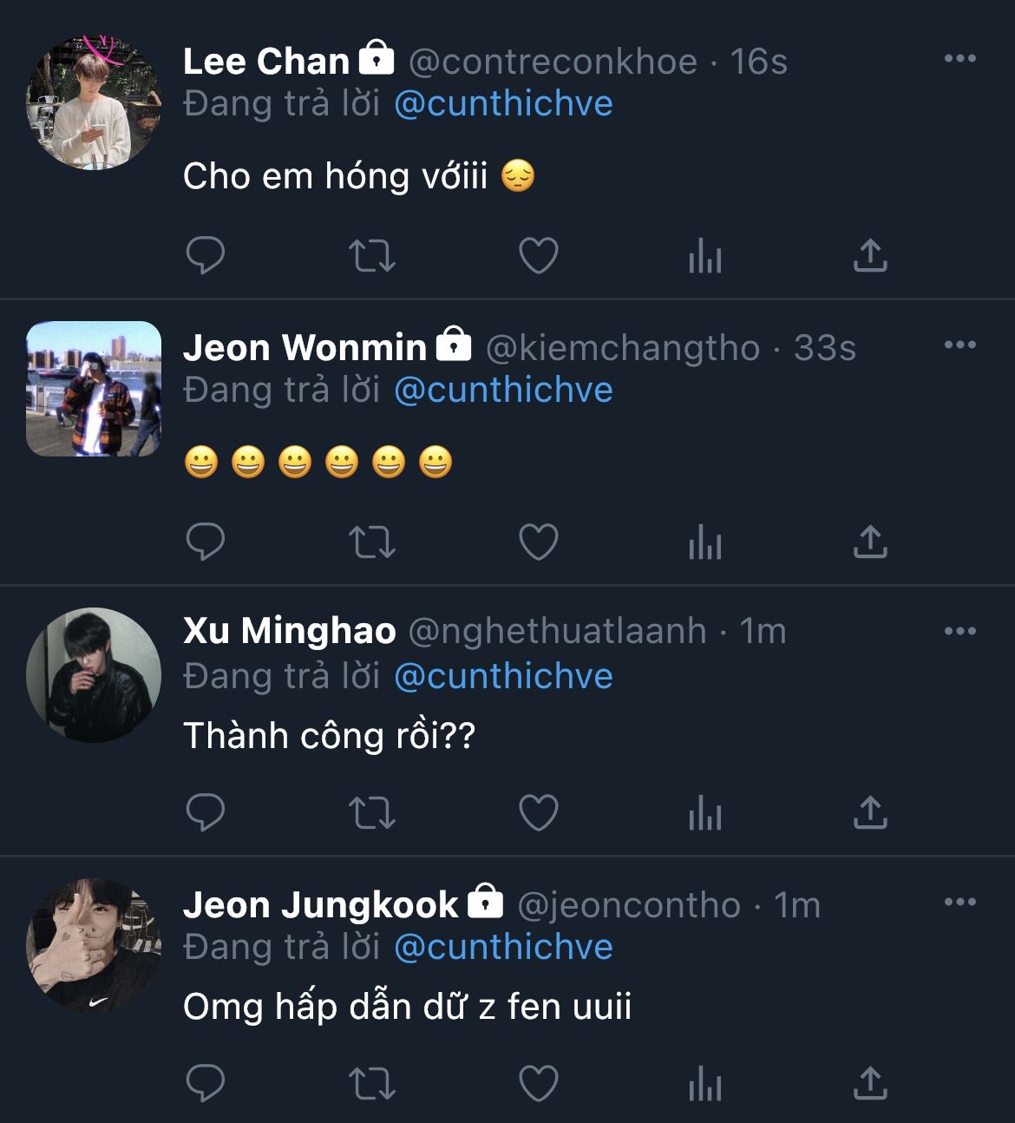
Task: Retweet Xu Minghao's reply
Action: [x=371, y=813]
